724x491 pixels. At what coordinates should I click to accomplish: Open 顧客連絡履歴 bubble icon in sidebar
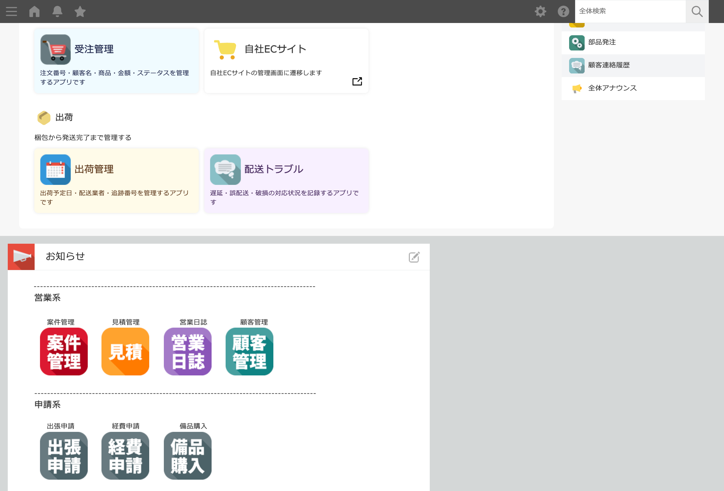(x=577, y=65)
